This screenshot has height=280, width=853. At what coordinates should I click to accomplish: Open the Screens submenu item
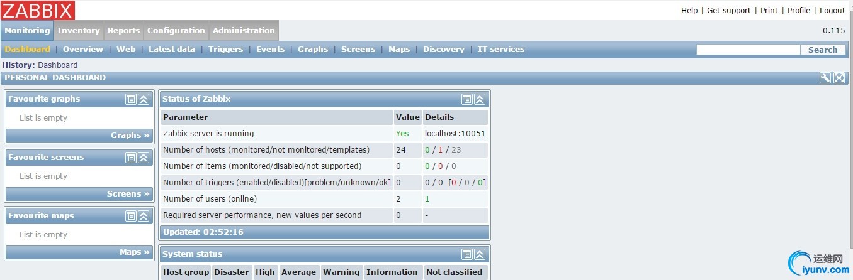click(358, 49)
